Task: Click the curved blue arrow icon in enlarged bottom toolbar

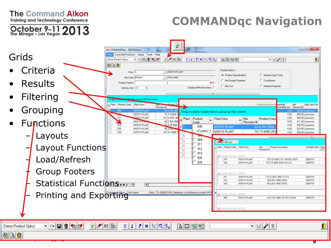Action: (x=52, y=226)
